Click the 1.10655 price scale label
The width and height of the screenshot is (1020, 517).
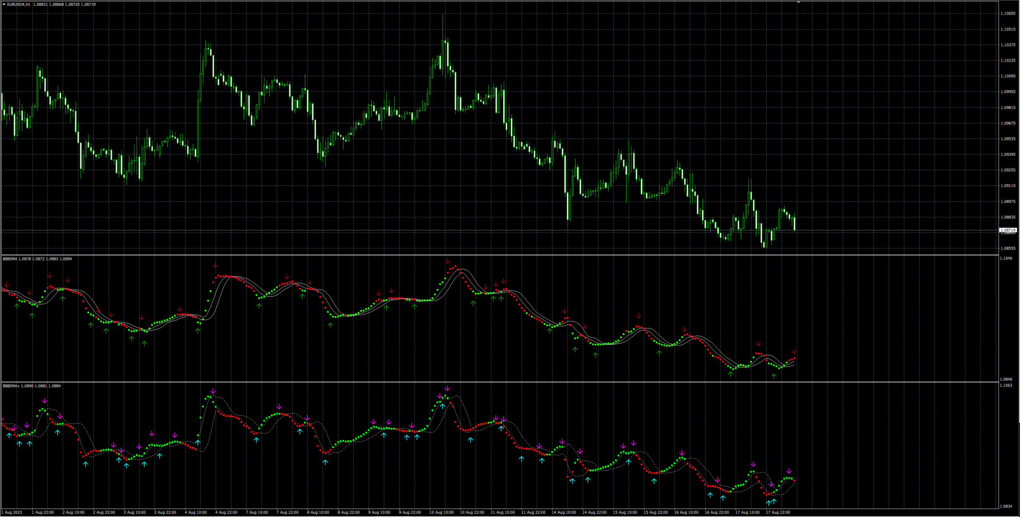tap(1008, 13)
